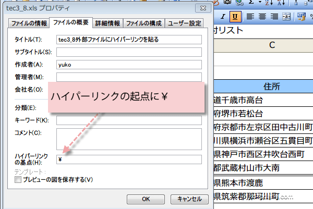Click into the タイトル input field
313x209 pixels.
click(129, 40)
